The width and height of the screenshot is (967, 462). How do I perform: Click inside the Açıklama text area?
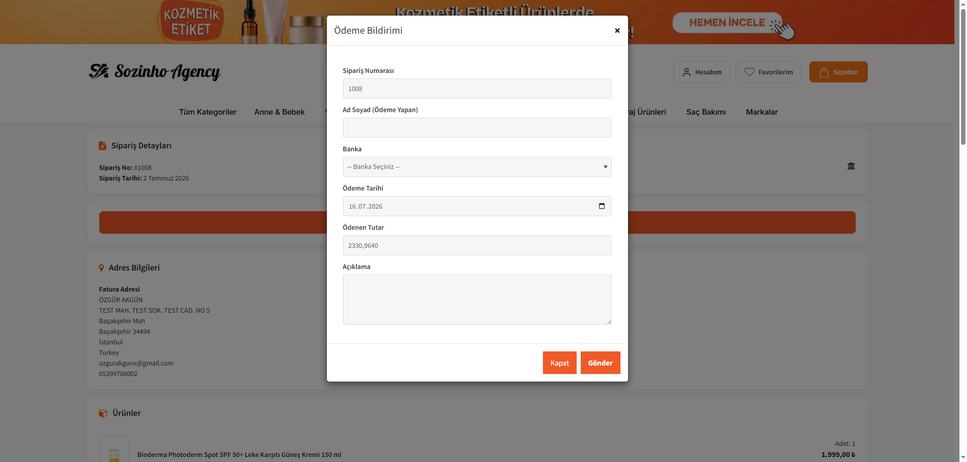[477, 300]
